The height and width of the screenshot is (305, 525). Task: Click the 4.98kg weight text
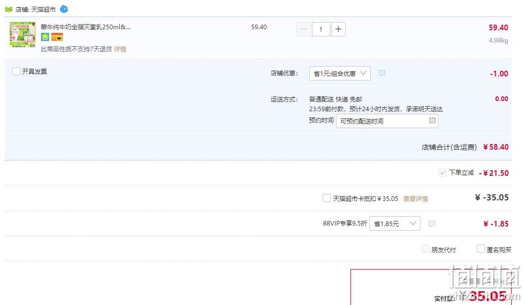click(x=498, y=40)
